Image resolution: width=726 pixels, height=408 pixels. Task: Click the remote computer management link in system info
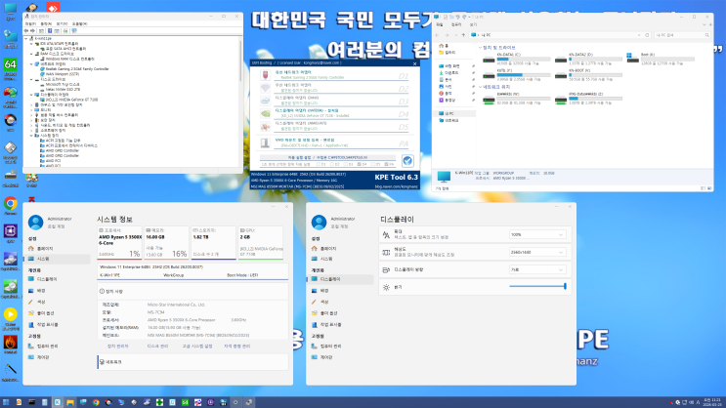pos(237,346)
